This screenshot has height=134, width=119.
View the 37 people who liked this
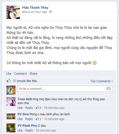coord(19,81)
